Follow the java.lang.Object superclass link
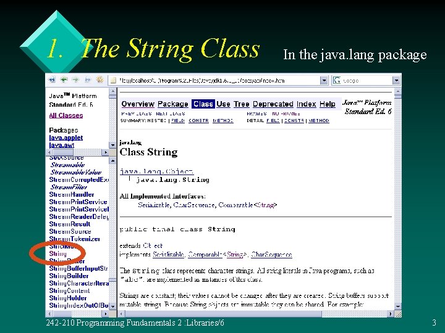Screen dimensions: 445x333 pyautogui.click(x=156, y=171)
